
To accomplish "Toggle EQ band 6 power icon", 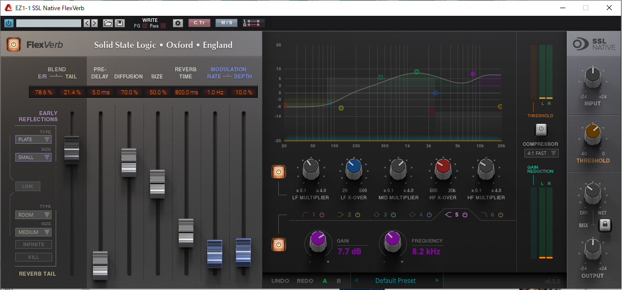I will tap(500, 215).
